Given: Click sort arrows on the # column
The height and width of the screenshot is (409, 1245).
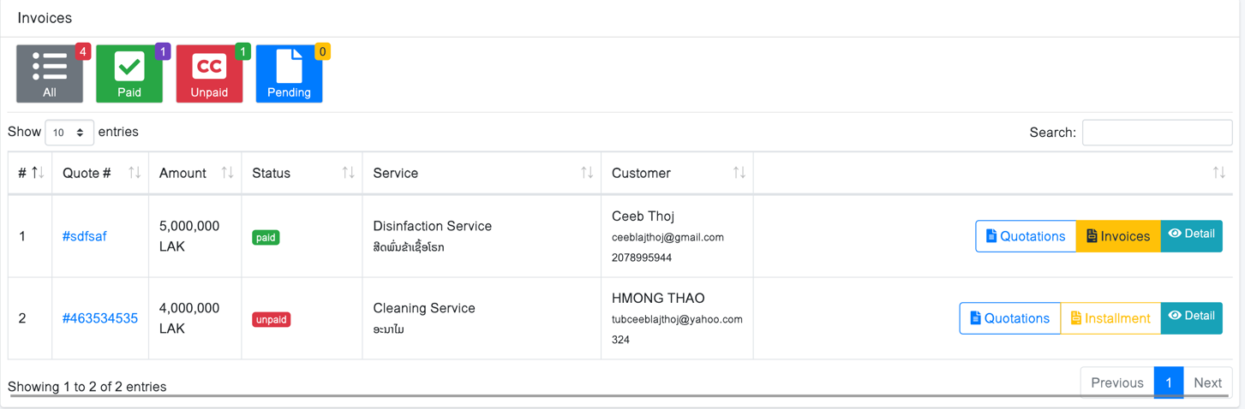Looking at the screenshot, I should [x=38, y=173].
